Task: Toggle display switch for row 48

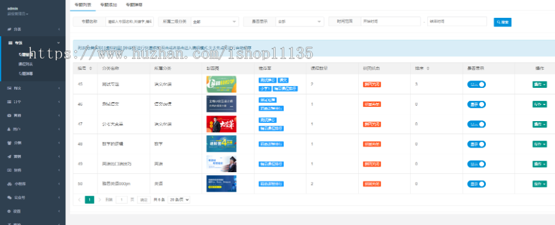Action: click(477, 144)
